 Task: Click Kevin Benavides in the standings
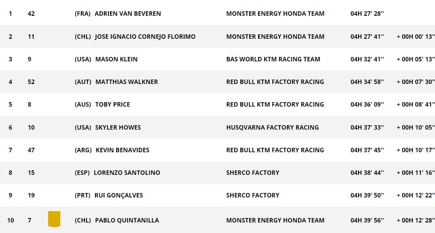click(122, 150)
